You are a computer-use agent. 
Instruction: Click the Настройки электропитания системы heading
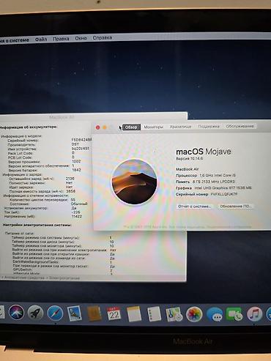pos(37,225)
